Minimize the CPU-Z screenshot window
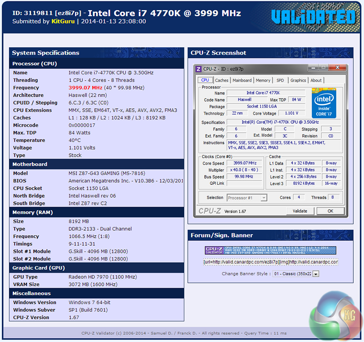The height and width of the screenshot is (342, 364). [313, 68]
